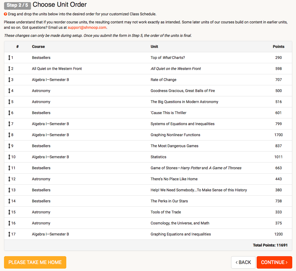
Task: Click the Unit column header
Action: tap(154, 47)
